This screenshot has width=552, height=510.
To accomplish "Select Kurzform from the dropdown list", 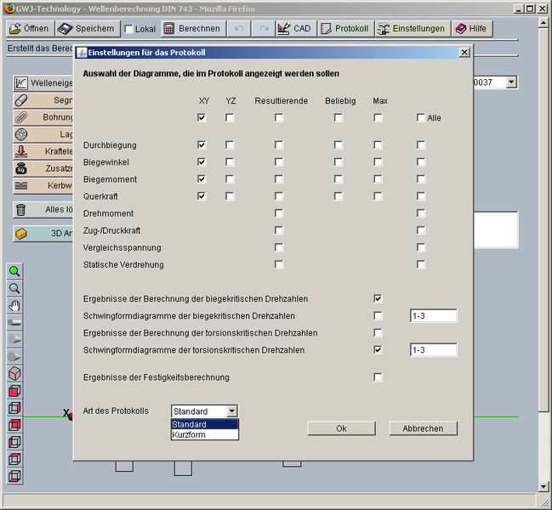I will coord(204,434).
